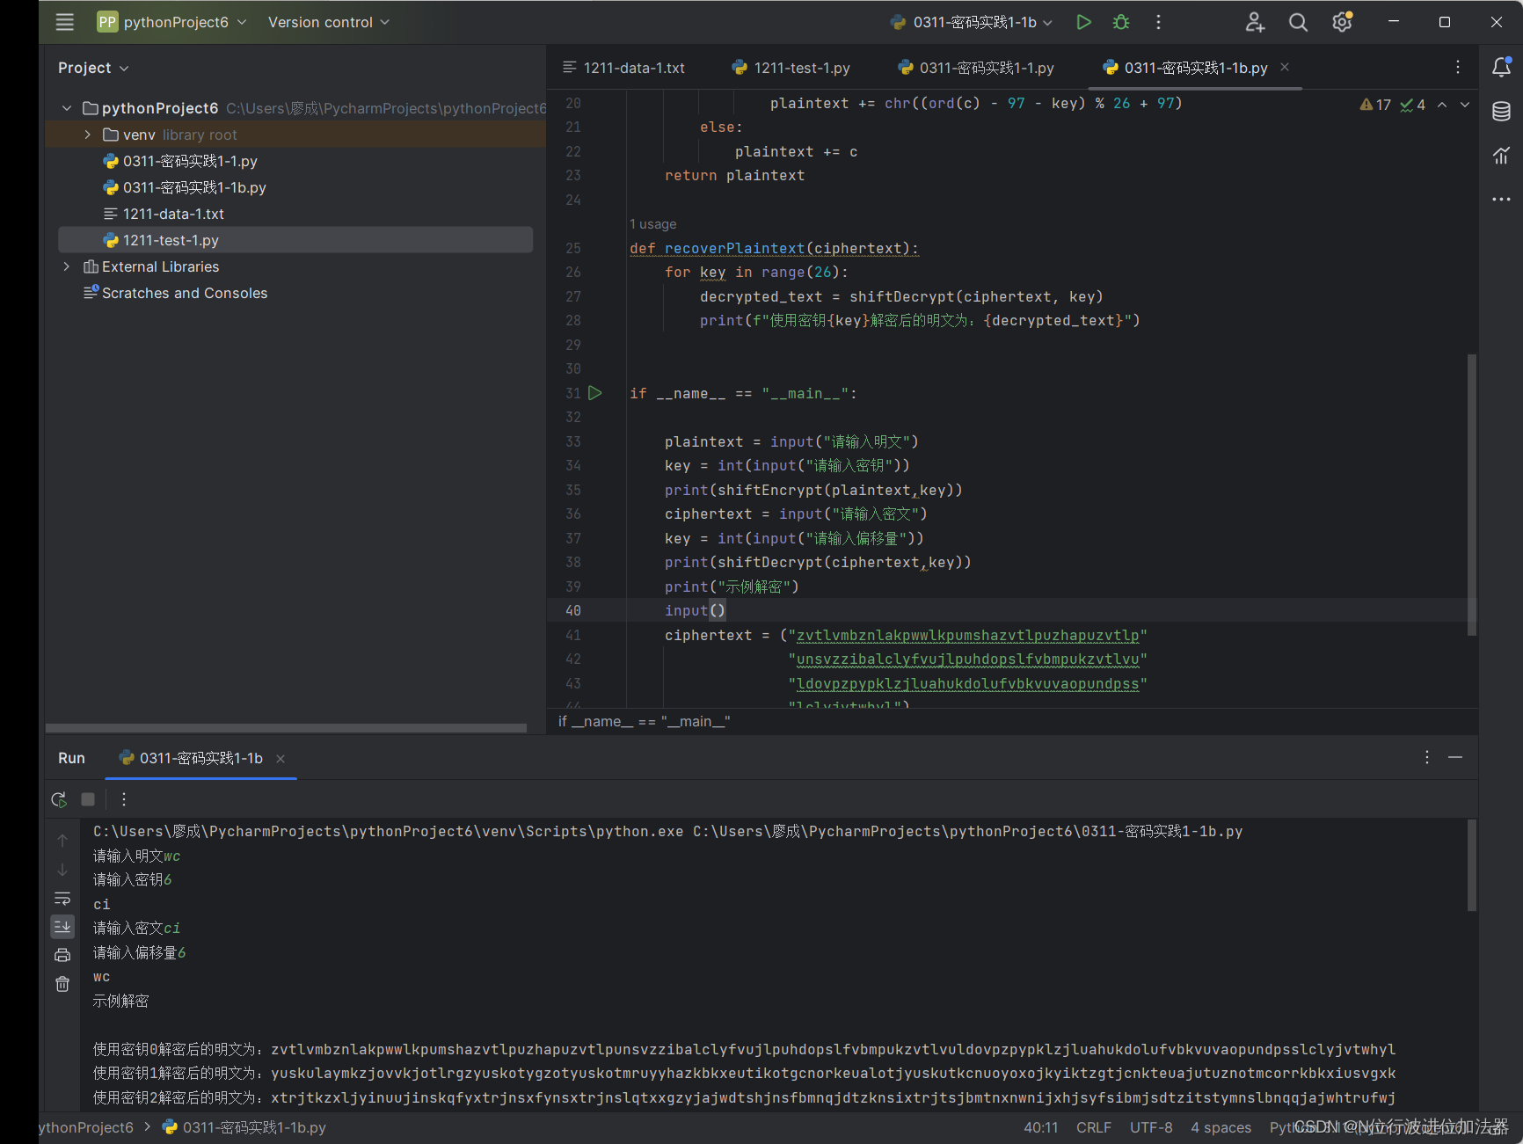
Task: Open IDE settings gear icon
Action: tap(1342, 22)
